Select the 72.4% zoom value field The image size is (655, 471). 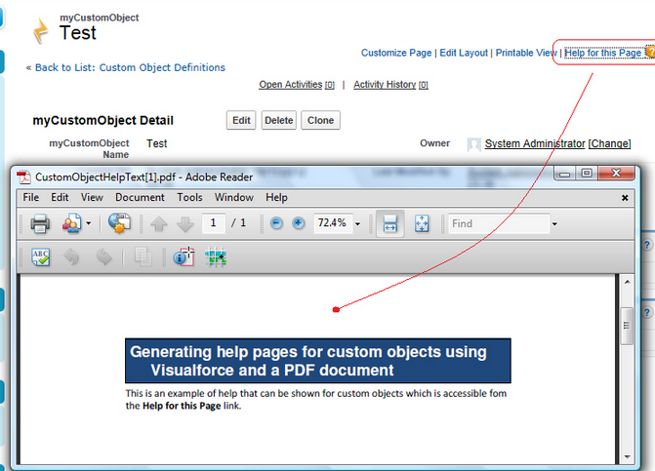point(333,223)
